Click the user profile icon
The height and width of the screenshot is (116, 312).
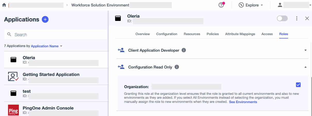click(x=280, y=5)
